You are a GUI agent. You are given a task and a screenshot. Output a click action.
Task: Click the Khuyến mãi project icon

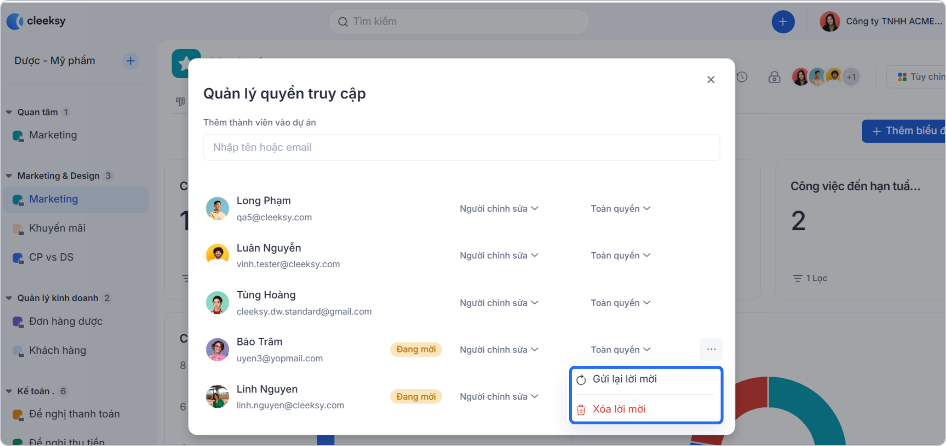[18, 229]
